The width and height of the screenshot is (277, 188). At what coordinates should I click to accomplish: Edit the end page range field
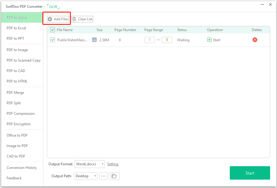click(167, 40)
